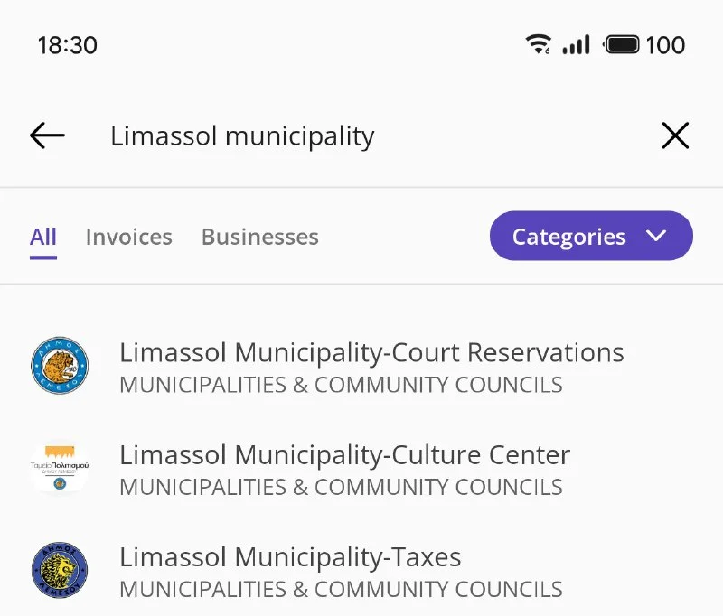Tap the Court Reservations municipality logo
This screenshot has height=616, width=723.
click(x=60, y=366)
